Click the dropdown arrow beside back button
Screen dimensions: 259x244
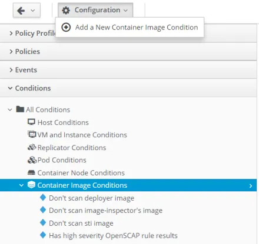coord(33,11)
